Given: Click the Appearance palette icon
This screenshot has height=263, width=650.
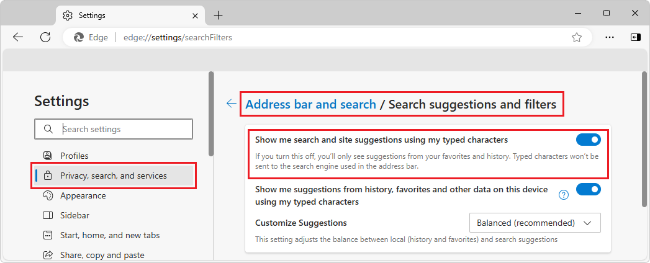Looking at the screenshot, I should [48, 195].
